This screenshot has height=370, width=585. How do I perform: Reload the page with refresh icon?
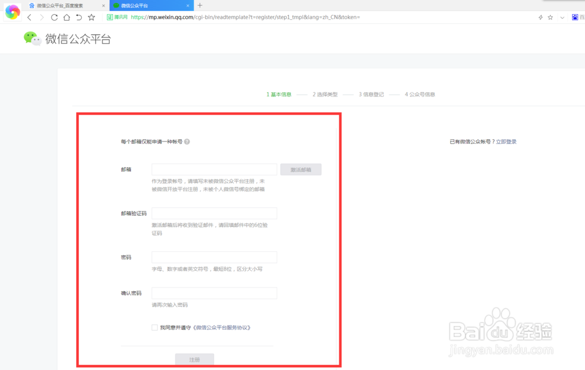coord(54,17)
